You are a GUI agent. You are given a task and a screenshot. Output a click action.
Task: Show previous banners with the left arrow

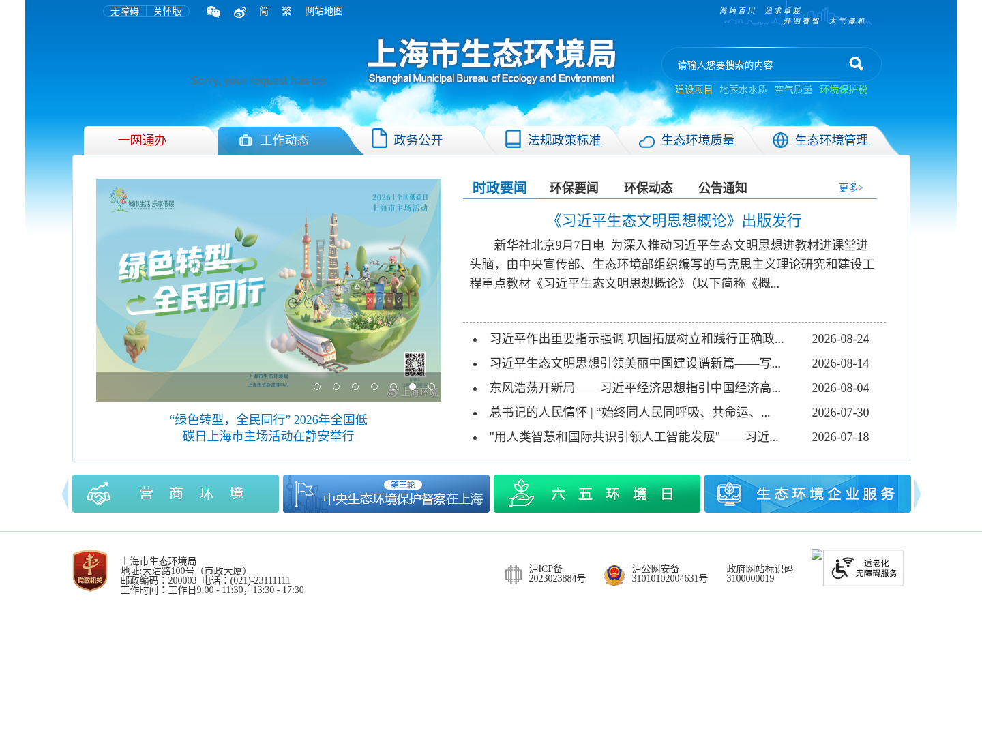coord(65,494)
